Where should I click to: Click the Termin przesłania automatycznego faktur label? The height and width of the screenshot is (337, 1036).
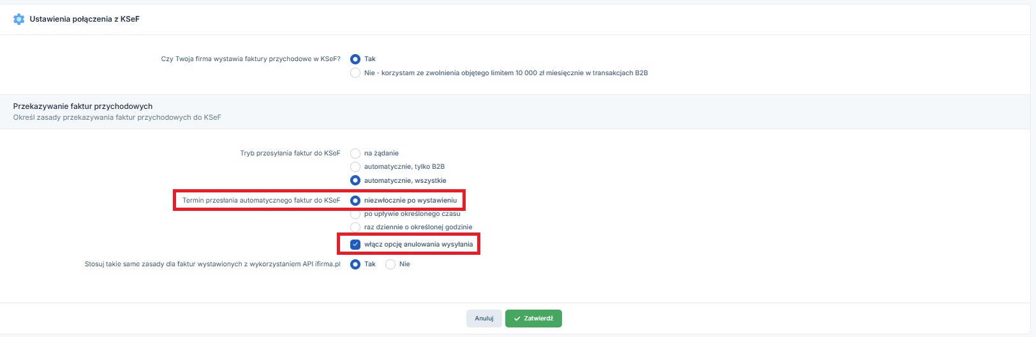[261, 201]
